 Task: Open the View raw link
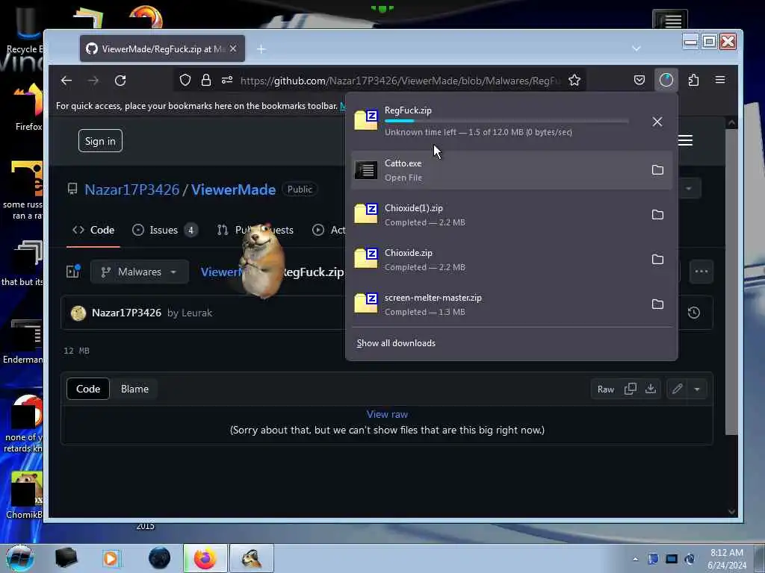pos(387,414)
